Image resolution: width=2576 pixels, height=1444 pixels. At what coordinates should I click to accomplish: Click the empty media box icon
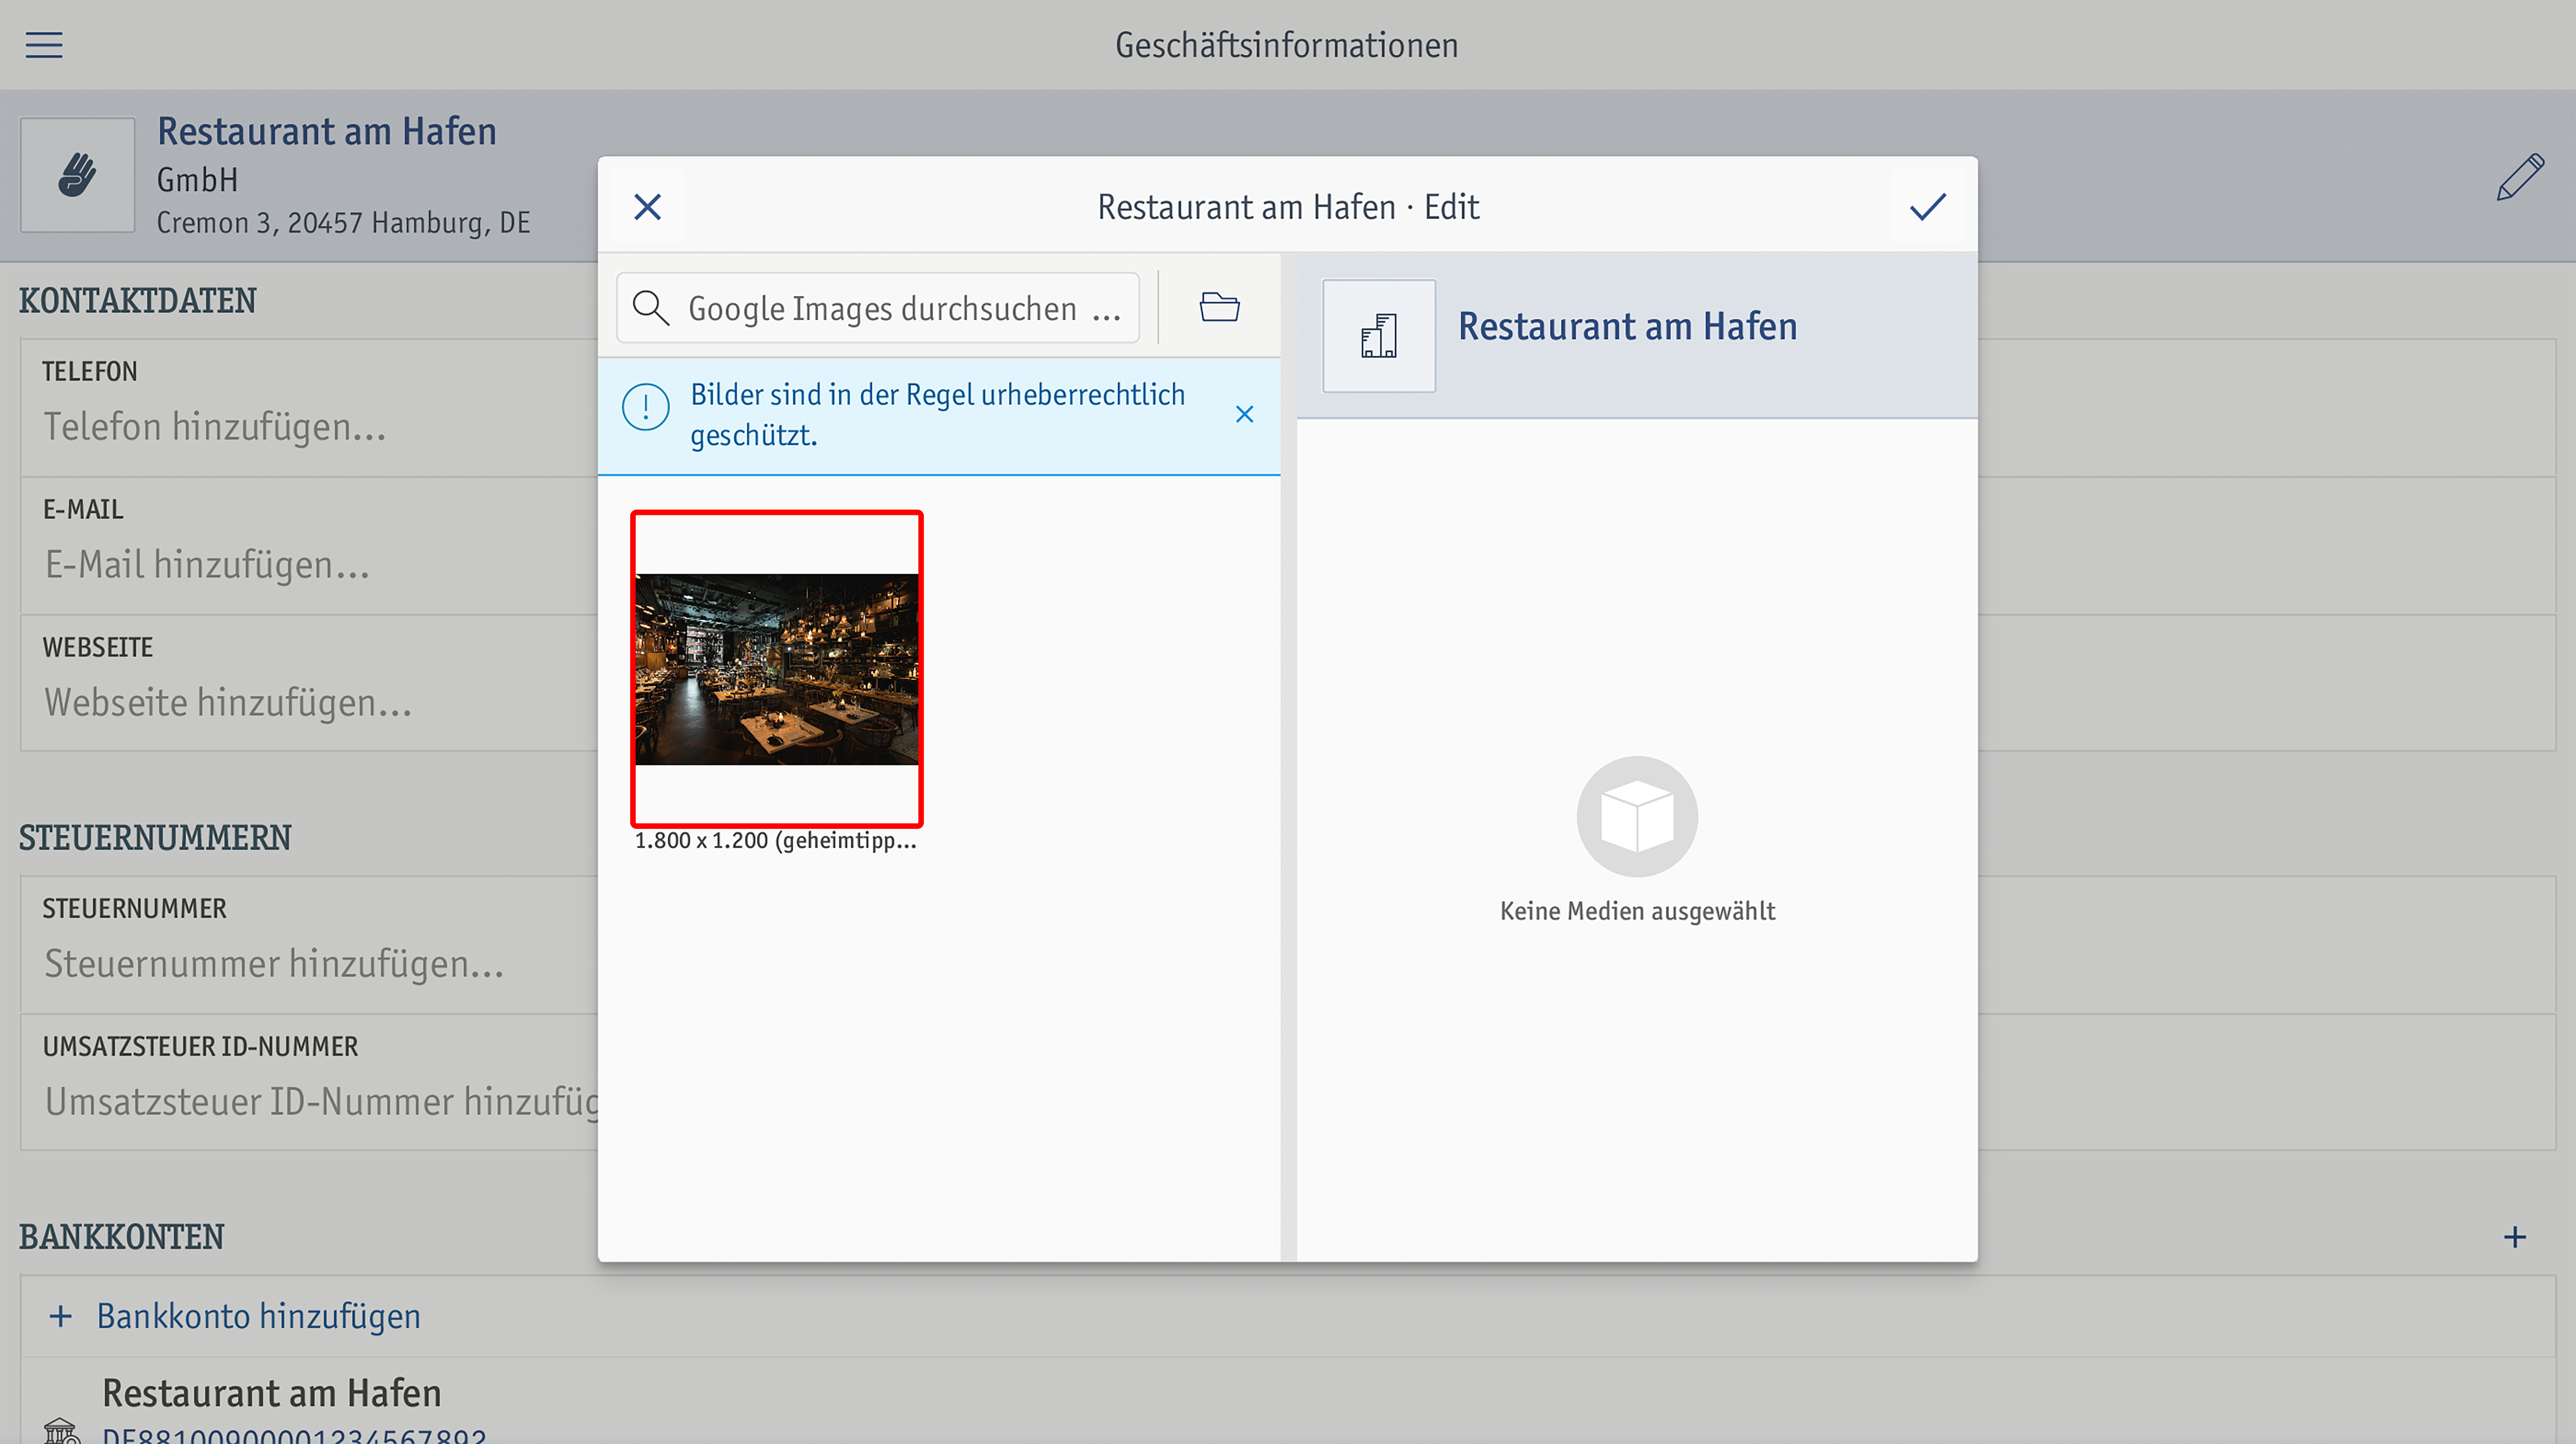tap(1637, 816)
